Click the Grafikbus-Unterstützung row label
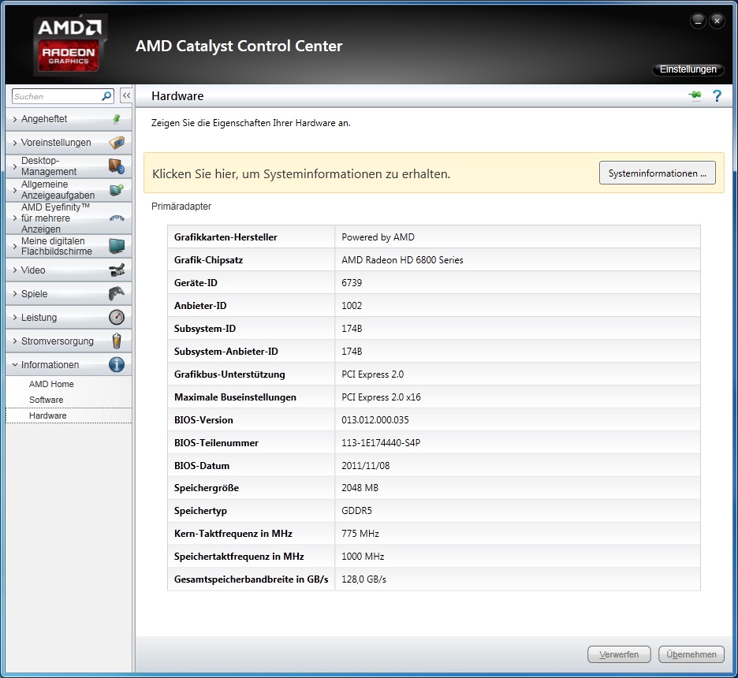The width and height of the screenshot is (738, 678). tap(229, 374)
